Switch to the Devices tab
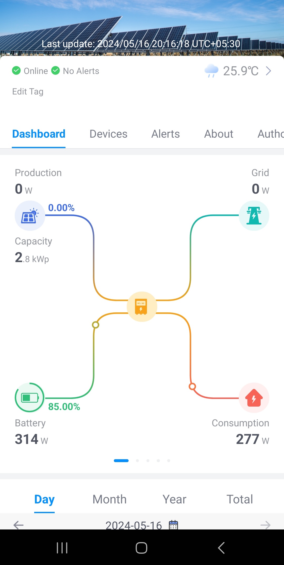The height and width of the screenshot is (565, 284). [108, 134]
